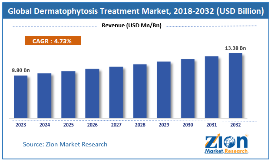Click the 2026 axis label

pyautogui.click(x=93, y=125)
